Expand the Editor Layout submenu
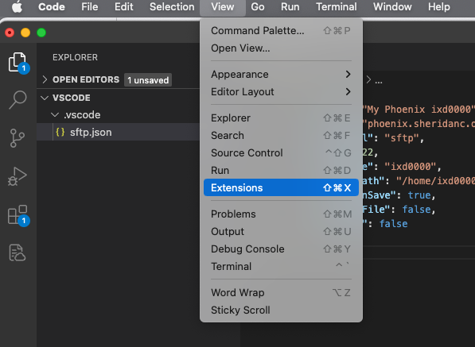The height and width of the screenshot is (347, 475). click(281, 92)
